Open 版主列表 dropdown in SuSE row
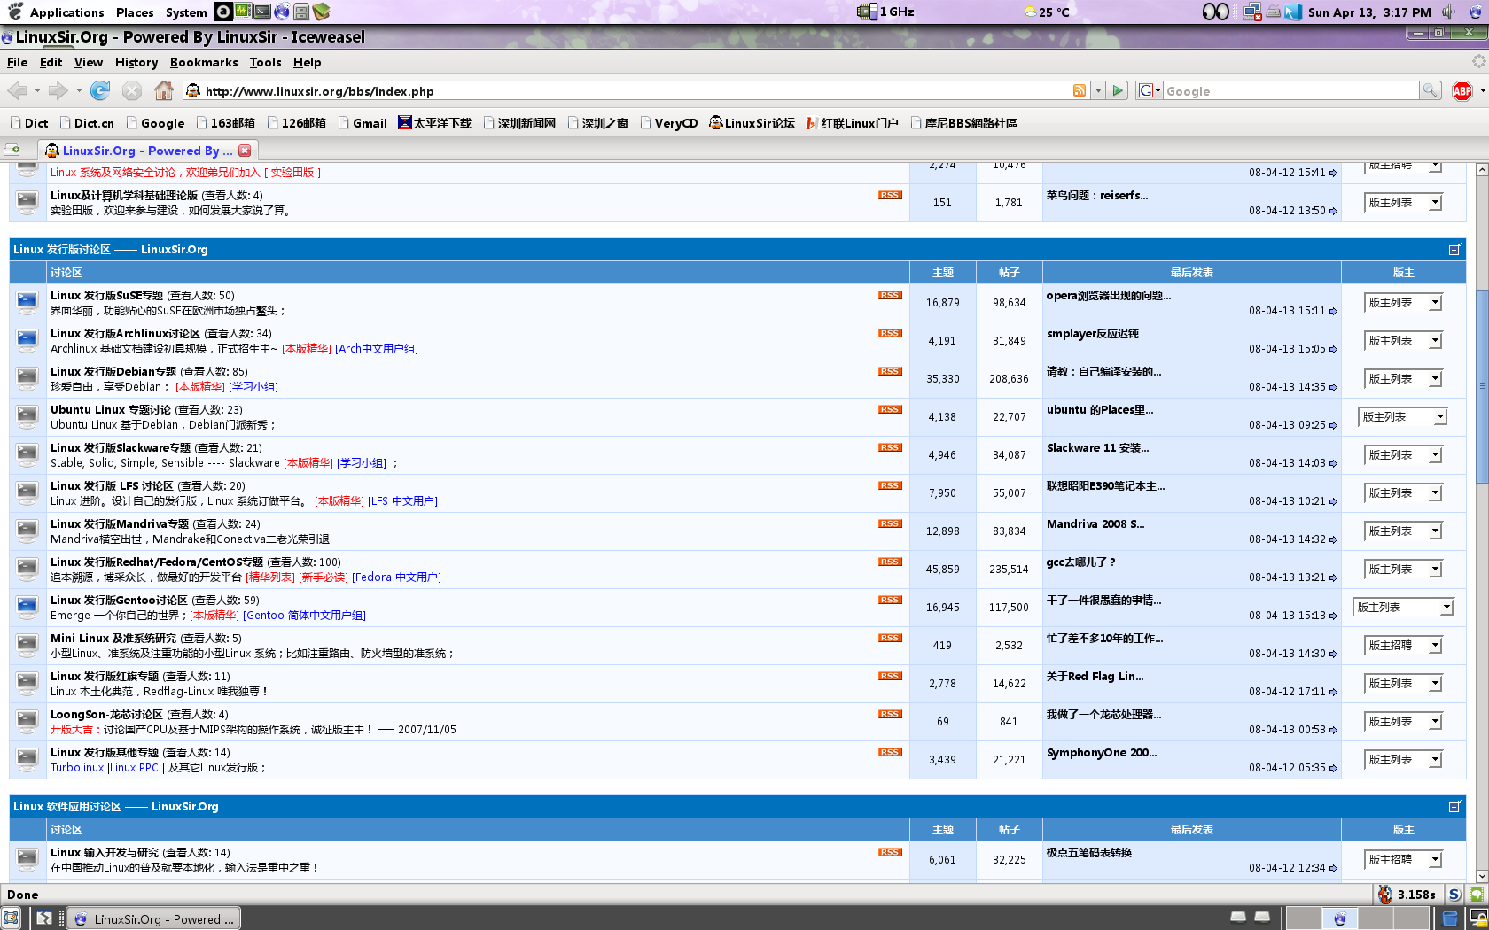 (x=1404, y=303)
